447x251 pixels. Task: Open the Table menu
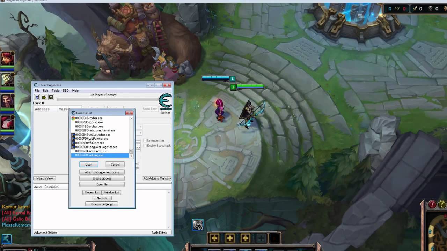56,91
